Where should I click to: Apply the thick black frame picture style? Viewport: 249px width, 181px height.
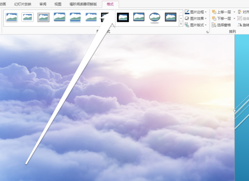(123, 17)
